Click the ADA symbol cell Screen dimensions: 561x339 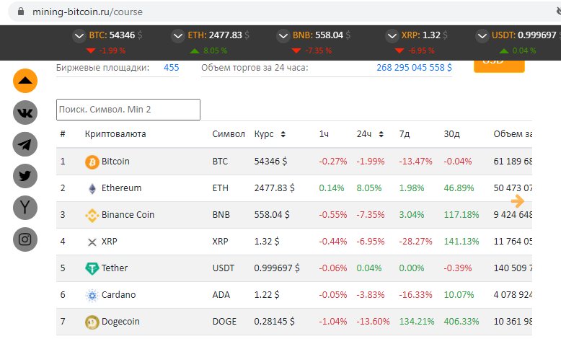221,294
